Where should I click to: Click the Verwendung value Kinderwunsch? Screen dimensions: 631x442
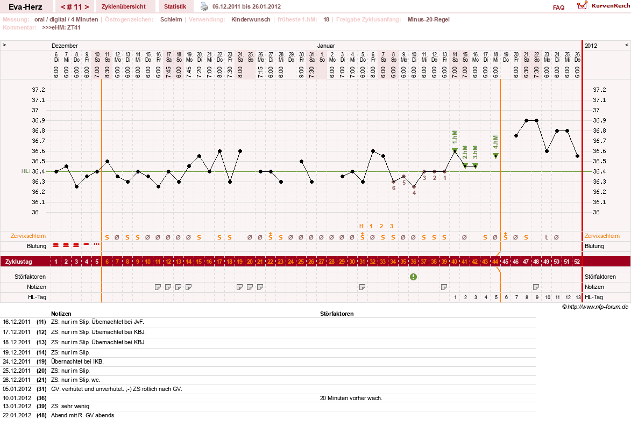[x=251, y=19]
